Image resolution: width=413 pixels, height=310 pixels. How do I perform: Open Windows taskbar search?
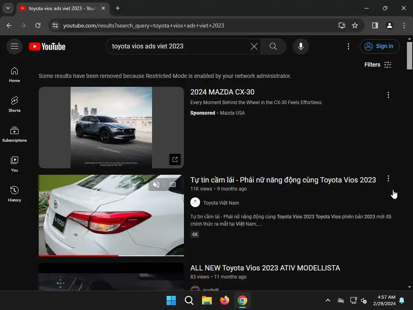pyautogui.click(x=189, y=300)
